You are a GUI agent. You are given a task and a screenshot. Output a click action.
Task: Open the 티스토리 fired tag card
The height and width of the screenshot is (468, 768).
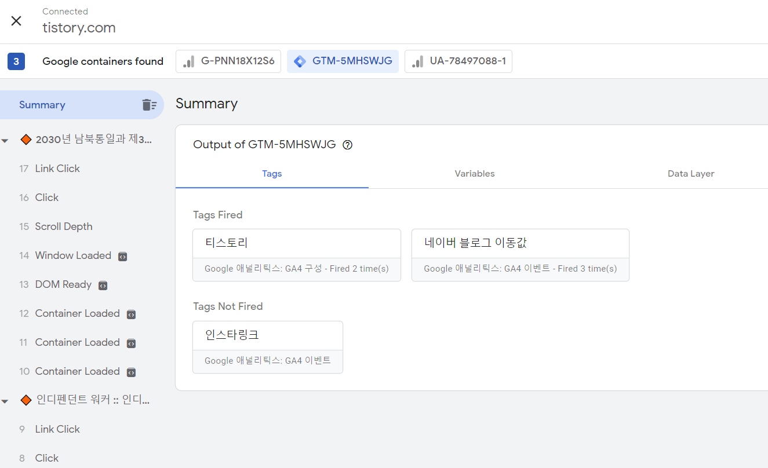tap(297, 255)
